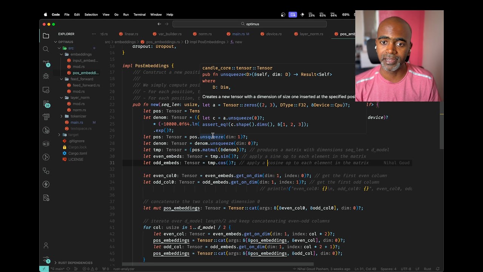
Task: Open feed_forward.rs in explorer
Action: [x=83, y=85]
